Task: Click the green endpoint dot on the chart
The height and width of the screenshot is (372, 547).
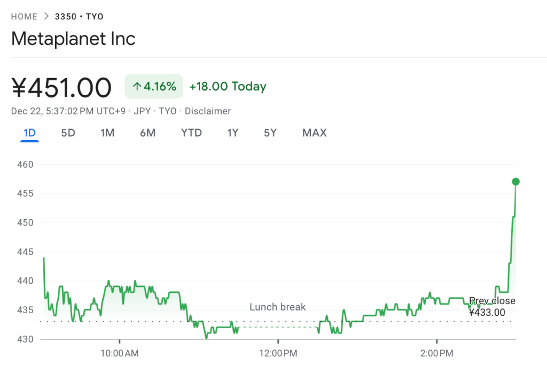Action: tap(515, 182)
